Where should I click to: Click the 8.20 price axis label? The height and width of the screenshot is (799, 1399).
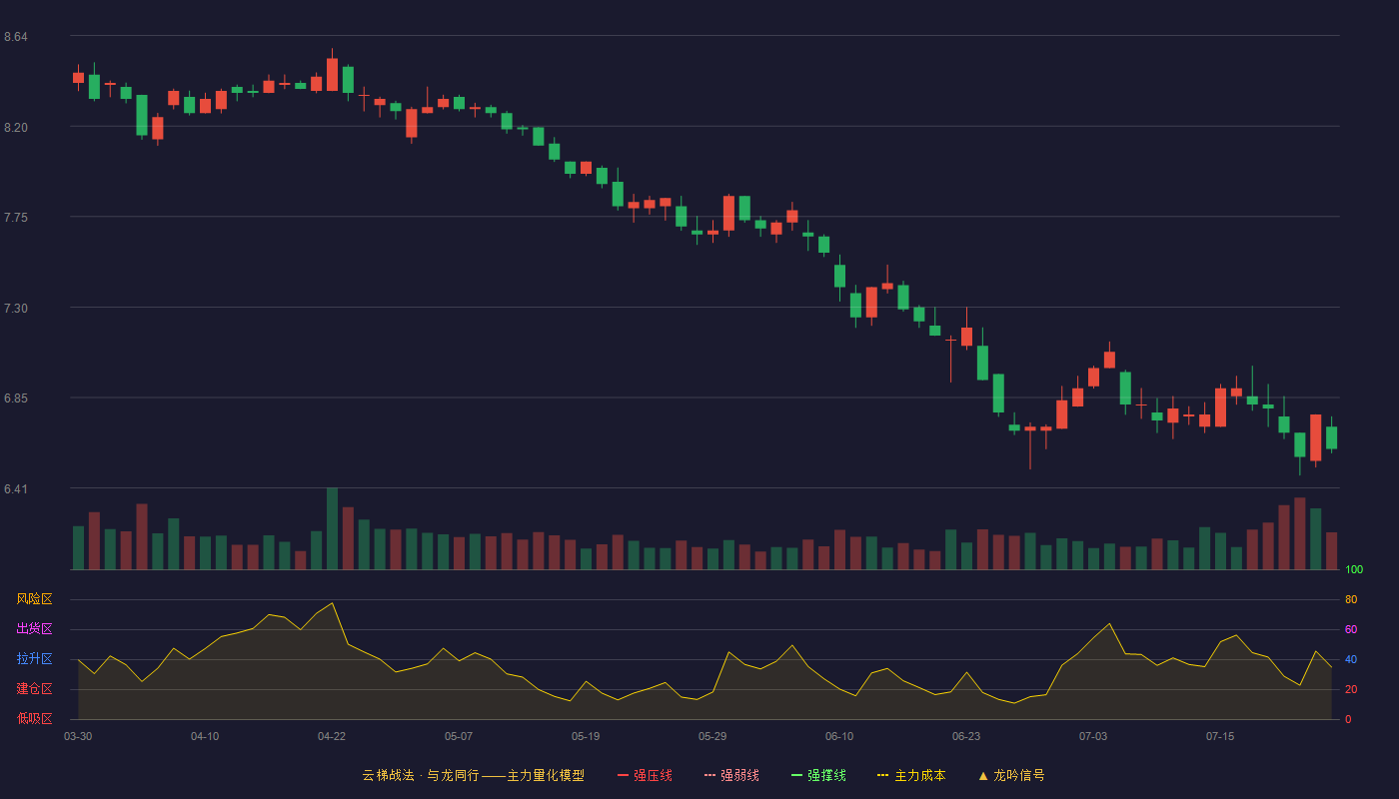16,128
